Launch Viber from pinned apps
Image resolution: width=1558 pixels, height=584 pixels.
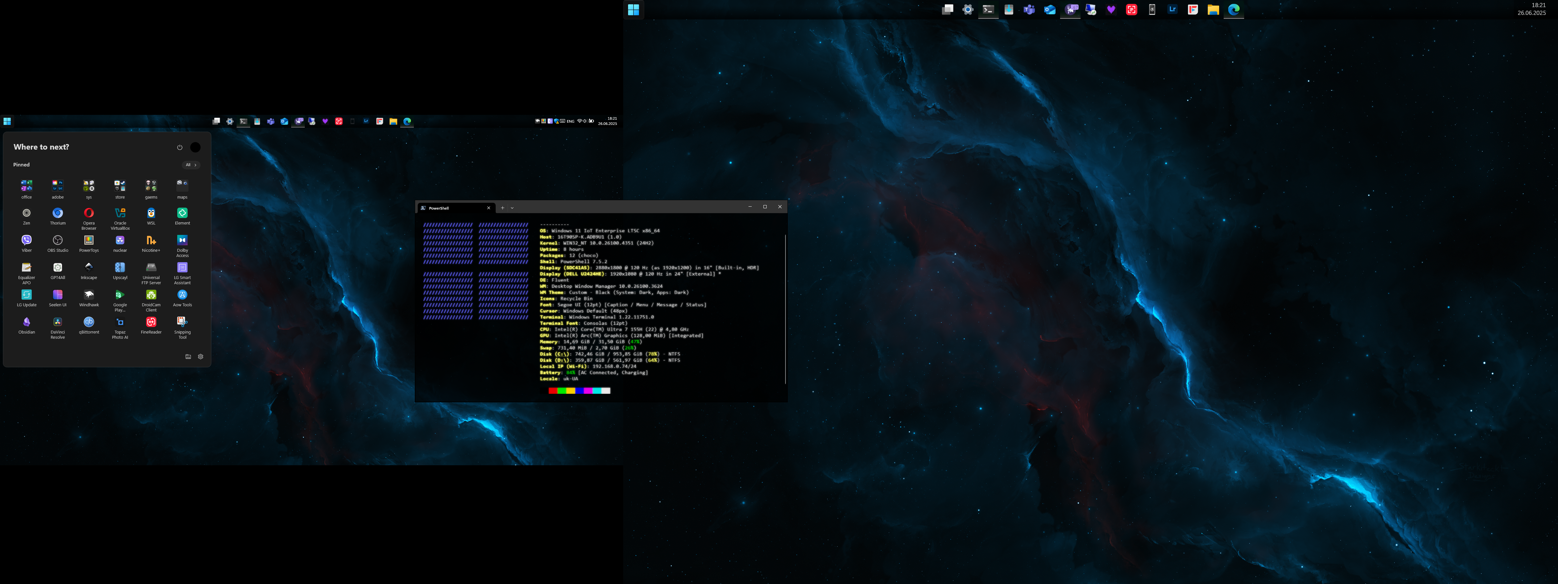[27, 241]
